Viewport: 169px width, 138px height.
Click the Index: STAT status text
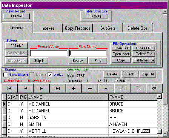pyautogui.click(x=76, y=75)
